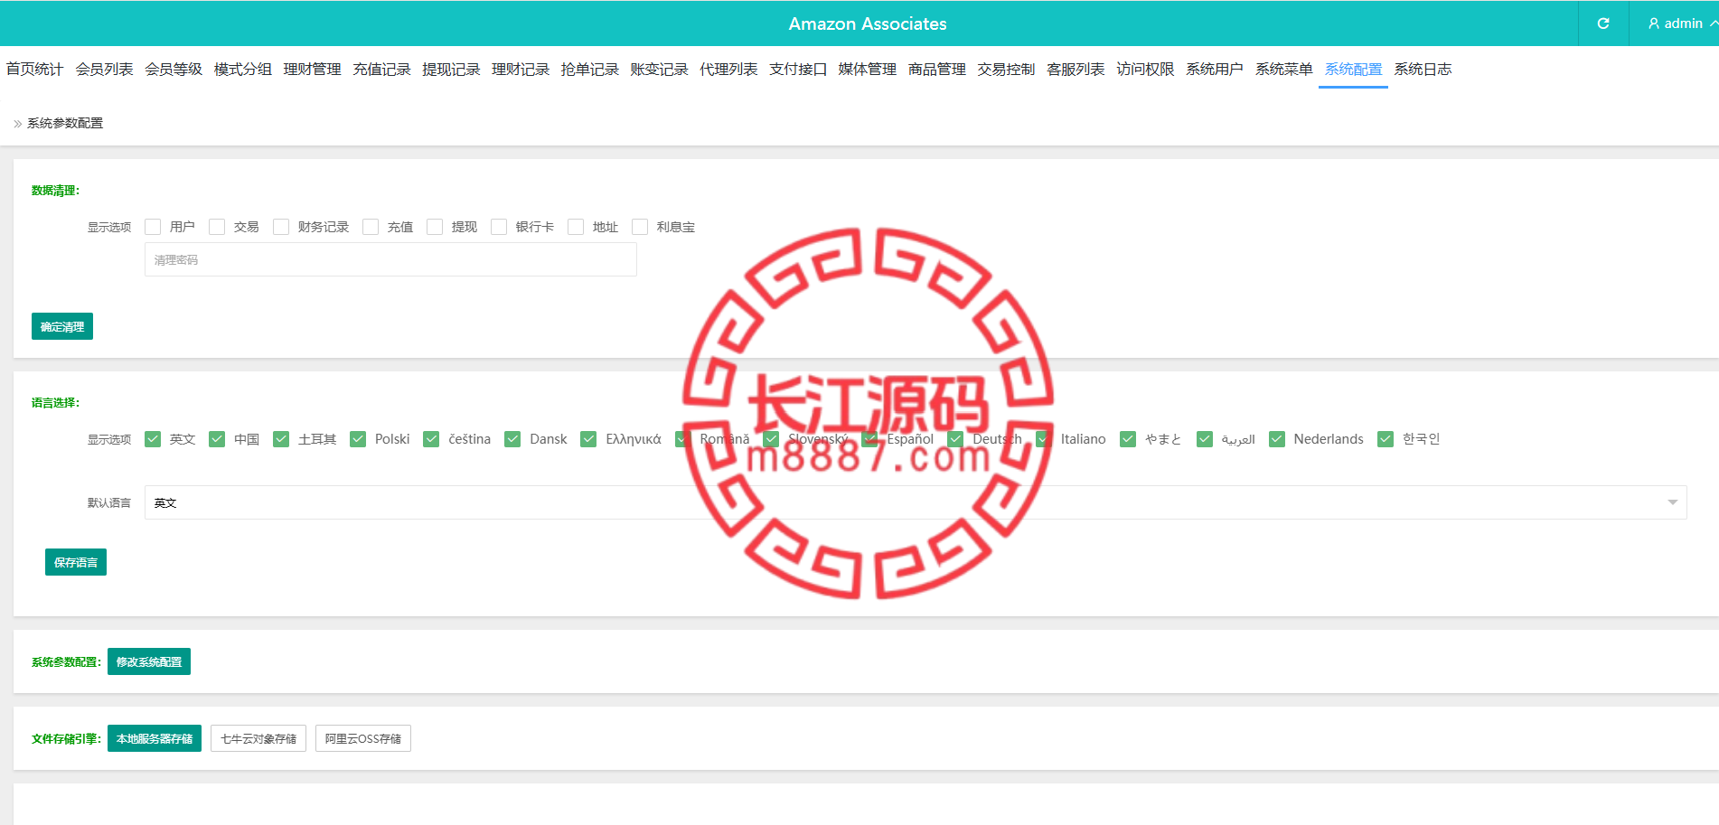
Task: Focus the 清理密码 input field
Action: click(390, 259)
